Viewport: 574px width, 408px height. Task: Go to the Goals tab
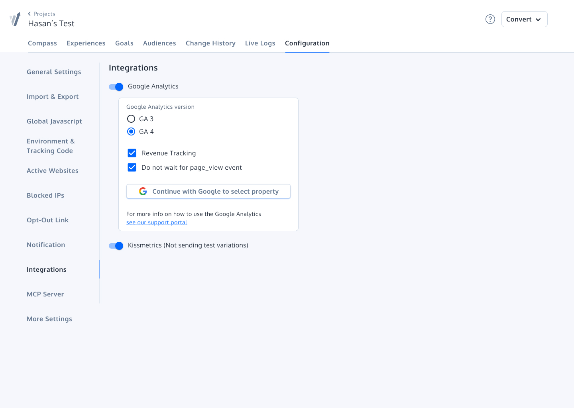[x=124, y=43]
